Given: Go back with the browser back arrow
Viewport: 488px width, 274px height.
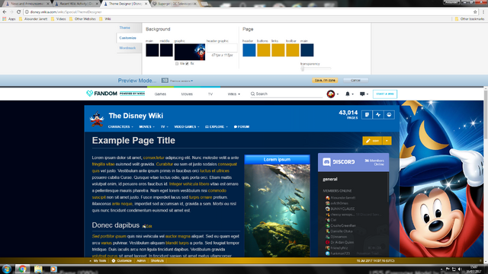Looking at the screenshot, I should click(x=5, y=12).
